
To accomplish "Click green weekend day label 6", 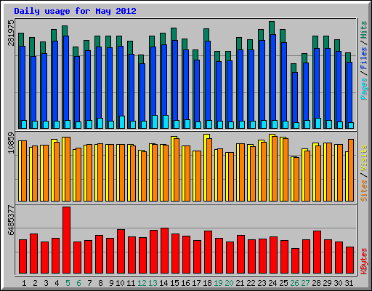I will (78, 283).
